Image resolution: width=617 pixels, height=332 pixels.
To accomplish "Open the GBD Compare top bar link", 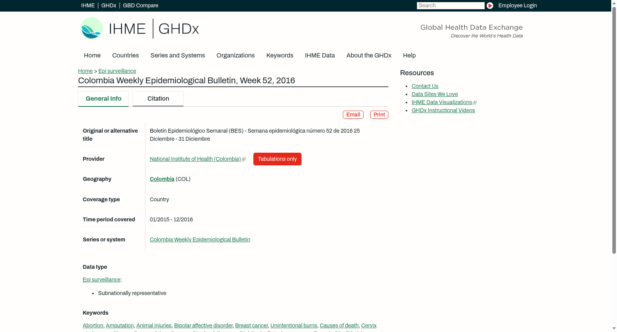I will [x=141, y=5].
